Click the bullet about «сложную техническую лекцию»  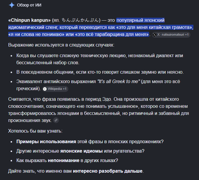(x=100, y=59)
